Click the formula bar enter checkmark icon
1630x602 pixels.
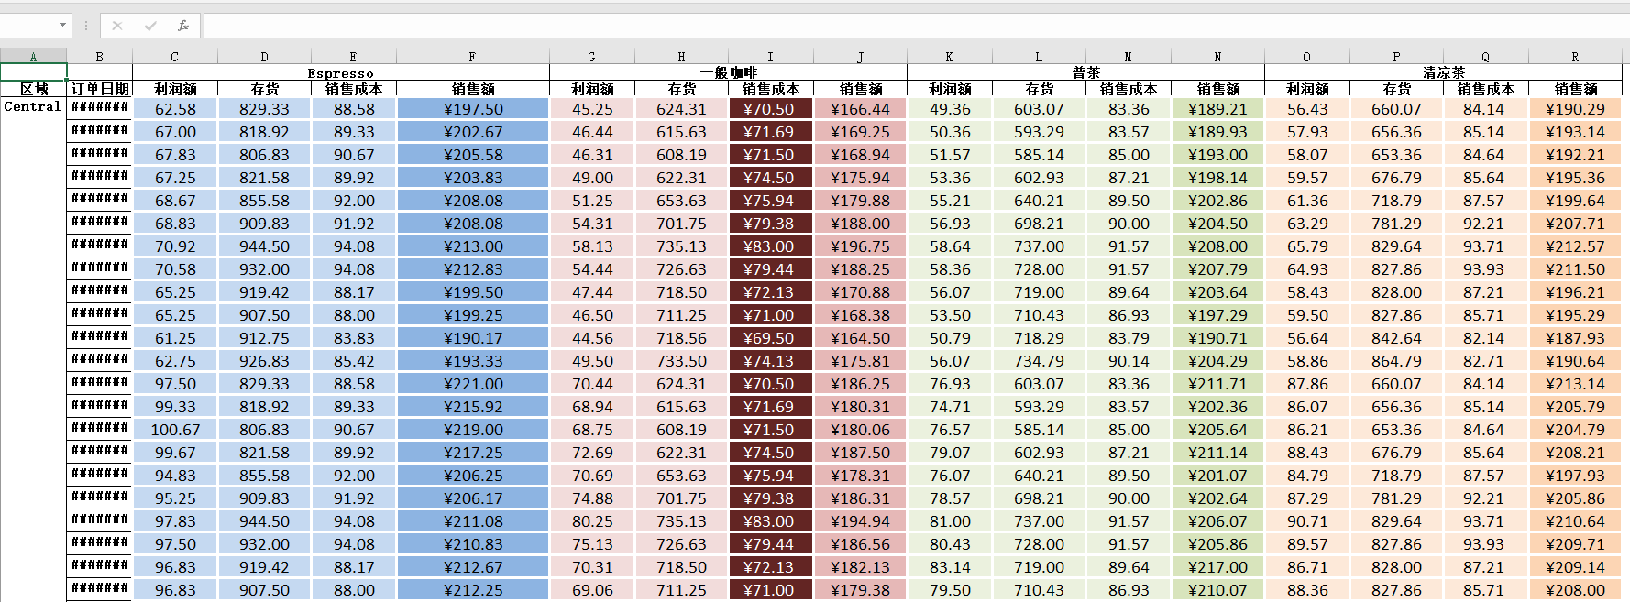tap(149, 26)
